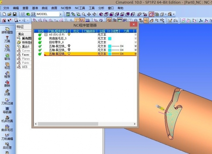This screenshot has width=212, height=154.
Task: Click the green model toolbar icon
Action: 28,14
